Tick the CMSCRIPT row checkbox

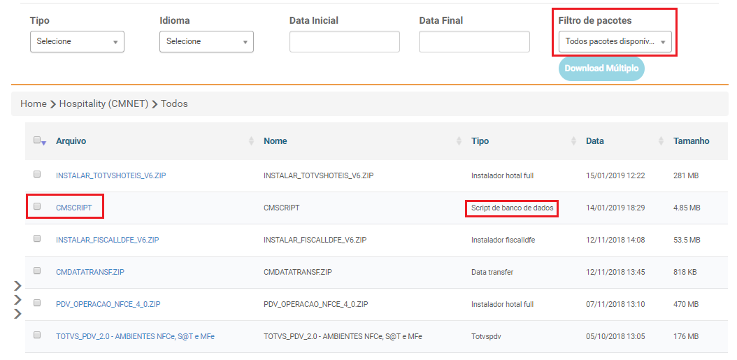[37, 206]
